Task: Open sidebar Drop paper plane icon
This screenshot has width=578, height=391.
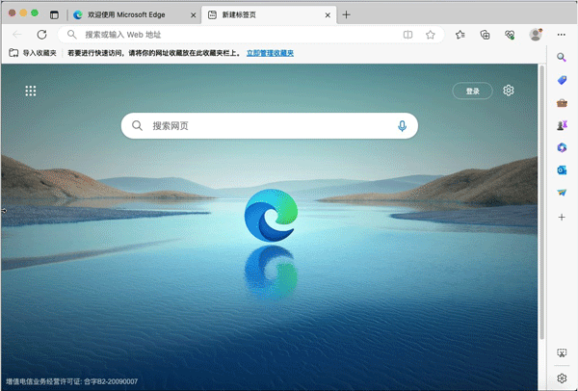Action: click(562, 193)
